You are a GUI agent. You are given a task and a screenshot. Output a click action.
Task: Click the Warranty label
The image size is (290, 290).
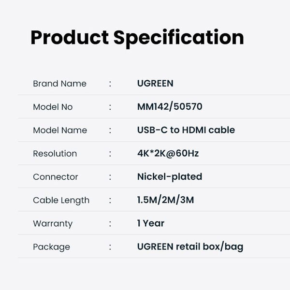(53, 223)
